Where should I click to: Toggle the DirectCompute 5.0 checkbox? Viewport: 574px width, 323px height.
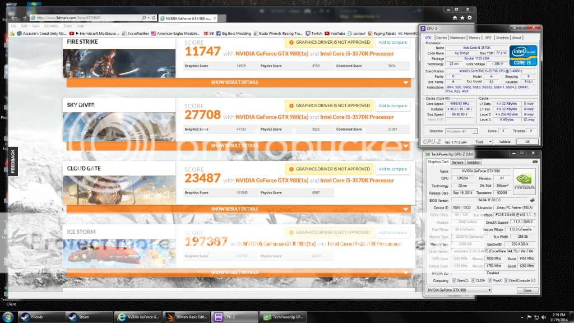click(x=506, y=280)
